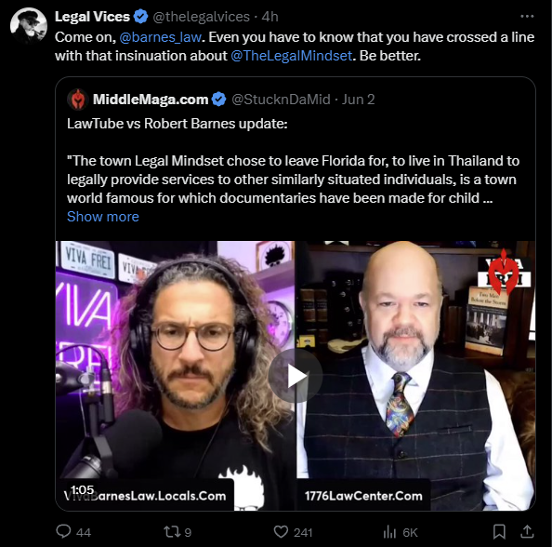552x547 pixels.
Task: Open the MiddleMaga.com author name
Action: (x=151, y=100)
